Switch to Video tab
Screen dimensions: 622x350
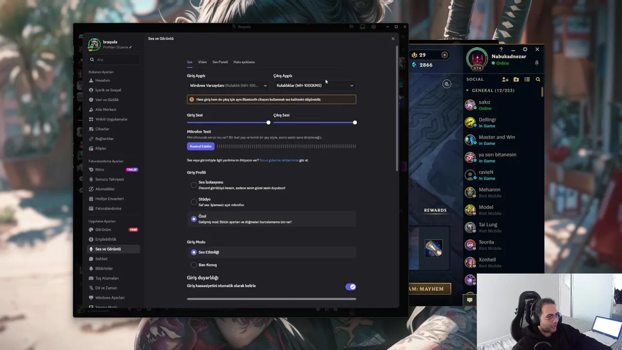coord(202,62)
